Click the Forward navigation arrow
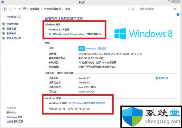182x128 pixels. [10, 9]
